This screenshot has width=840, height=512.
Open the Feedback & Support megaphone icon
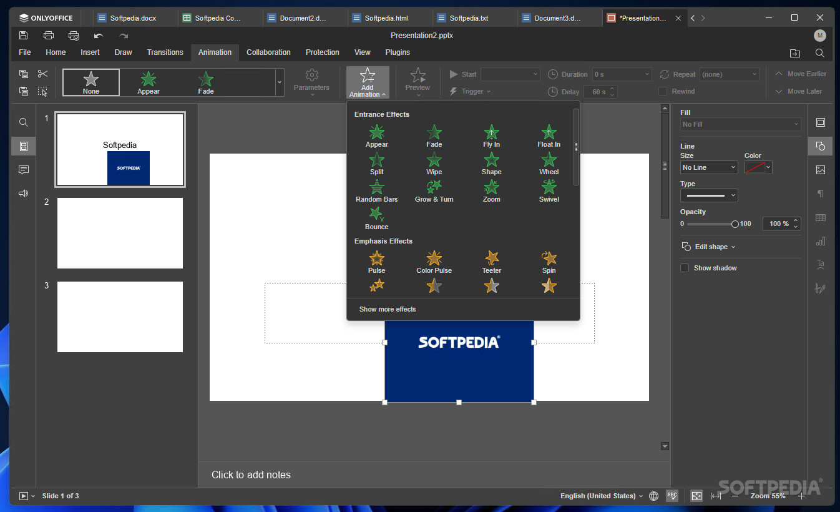(23, 194)
